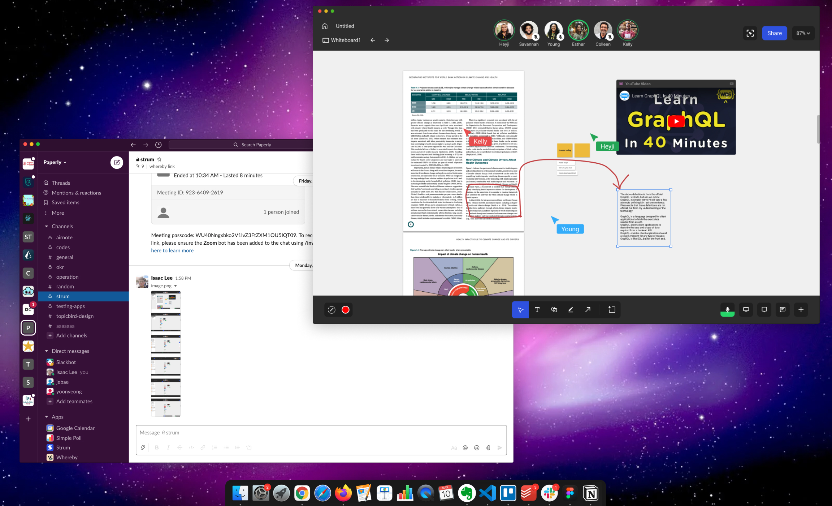Image resolution: width=832 pixels, height=506 pixels.
Task: Open the testing-apps channel
Action: click(70, 306)
